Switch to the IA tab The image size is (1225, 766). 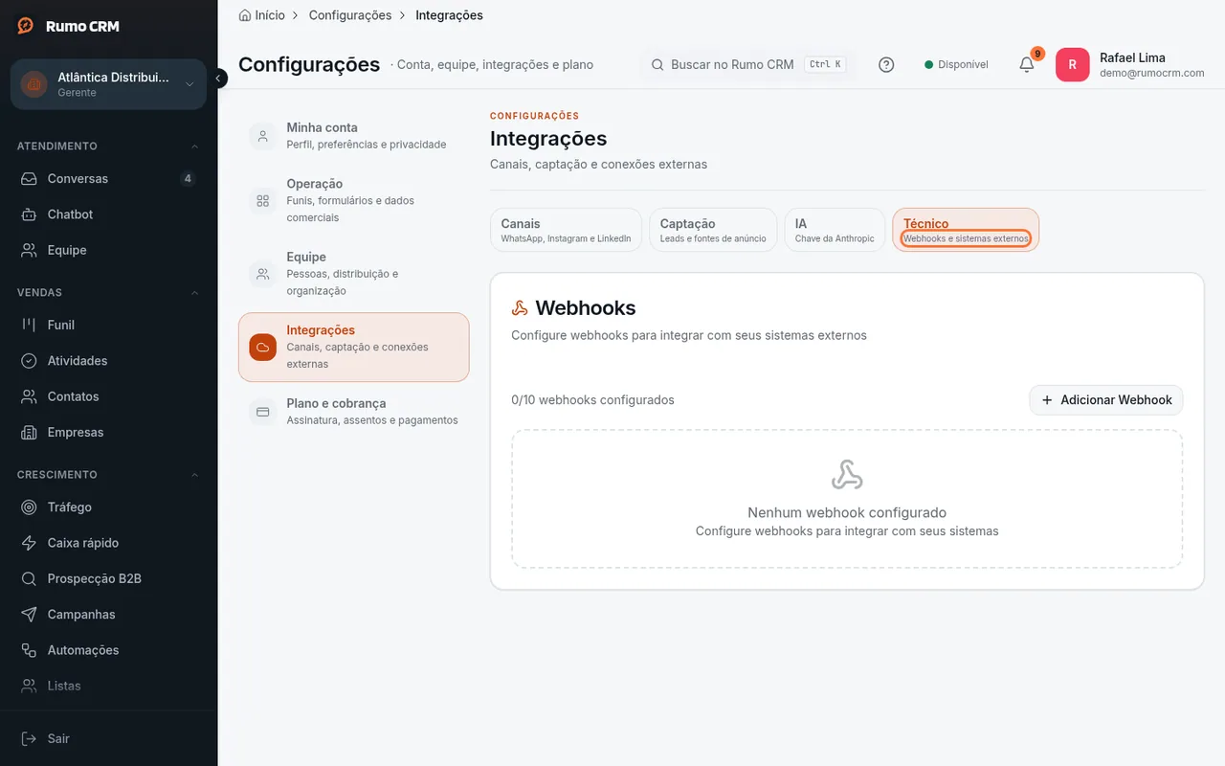click(x=835, y=230)
